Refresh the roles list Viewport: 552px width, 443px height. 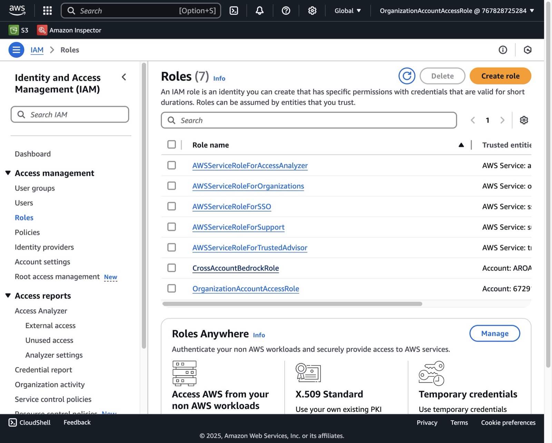(x=407, y=76)
